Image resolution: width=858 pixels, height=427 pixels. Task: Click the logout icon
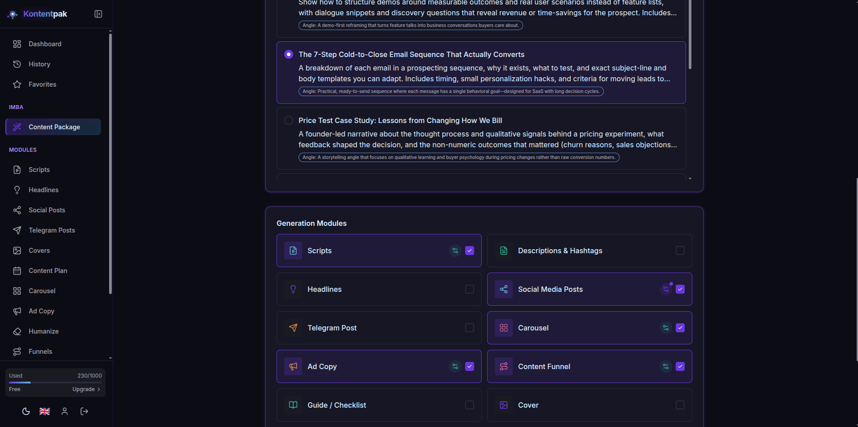tap(84, 411)
